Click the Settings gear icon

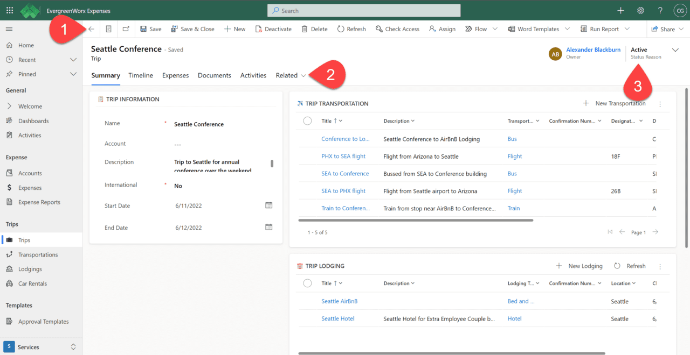click(x=640, y=10)
